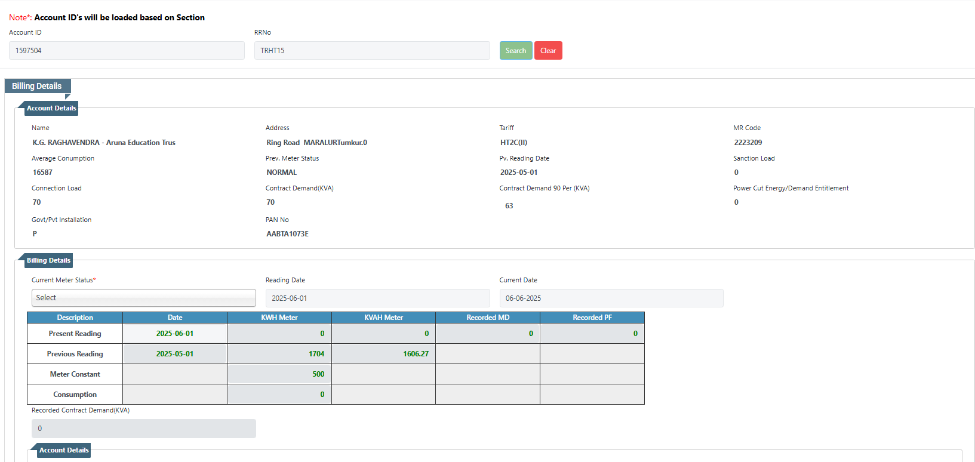Click the Present Reading row label

tap(75, 334)
